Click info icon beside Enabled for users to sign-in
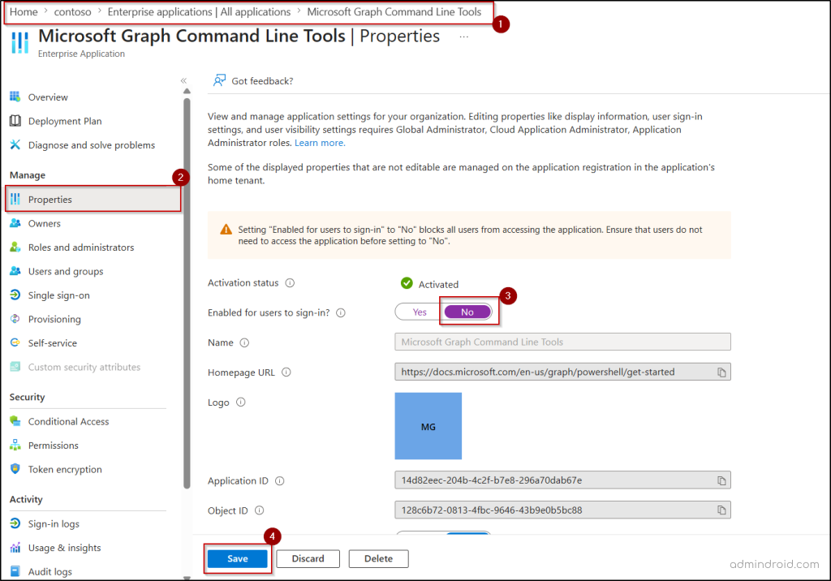Viewport: 831px width, 581px height. (x=341, y=312)
